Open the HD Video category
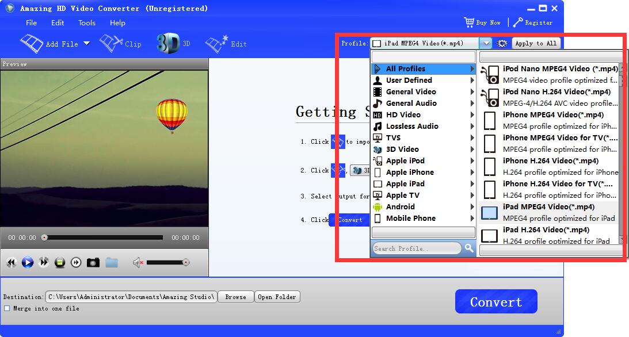 click(x=423, y=114)
